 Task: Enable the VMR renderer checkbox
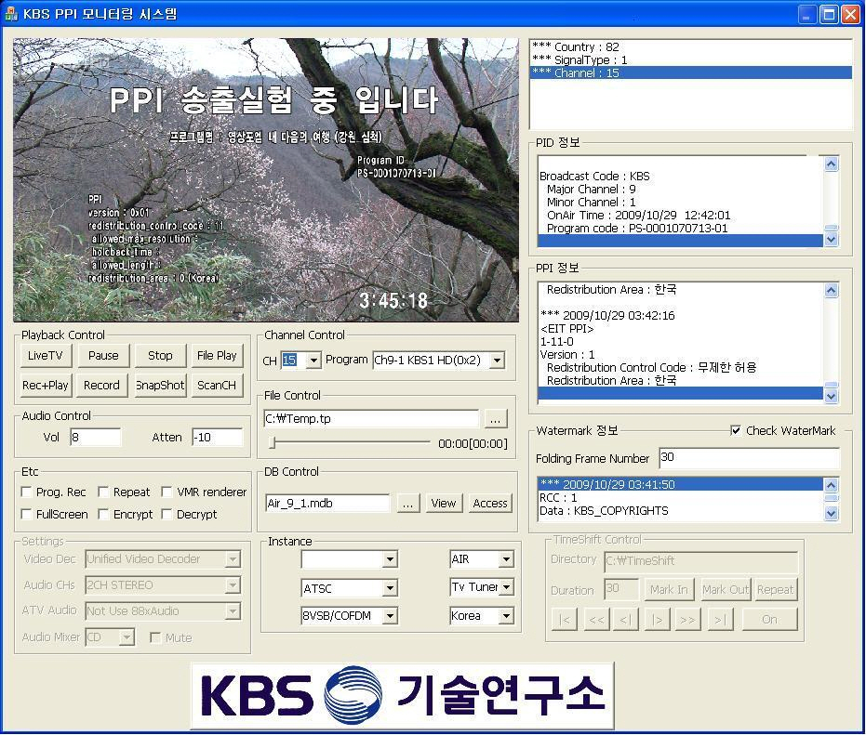[167, 492]
